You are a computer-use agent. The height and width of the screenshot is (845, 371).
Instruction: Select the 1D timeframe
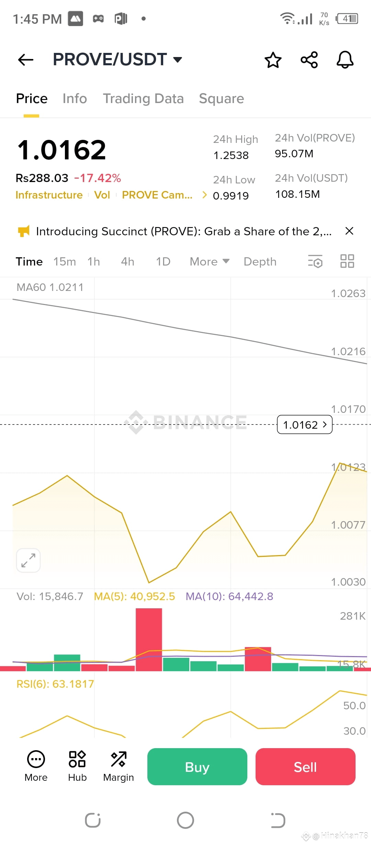(163, 262)
